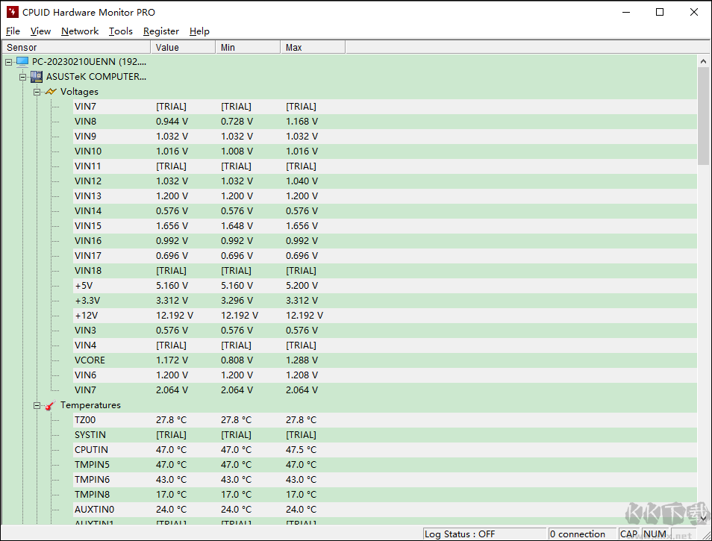Click the Value column header
712x541 pixels.
point(183,48)
